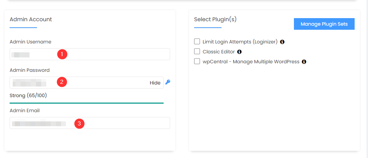Screen dimensions: 368x158
Task: Enable the Limit Login Attempts (Loginizer) checkbox
Action: click(197, 42)
